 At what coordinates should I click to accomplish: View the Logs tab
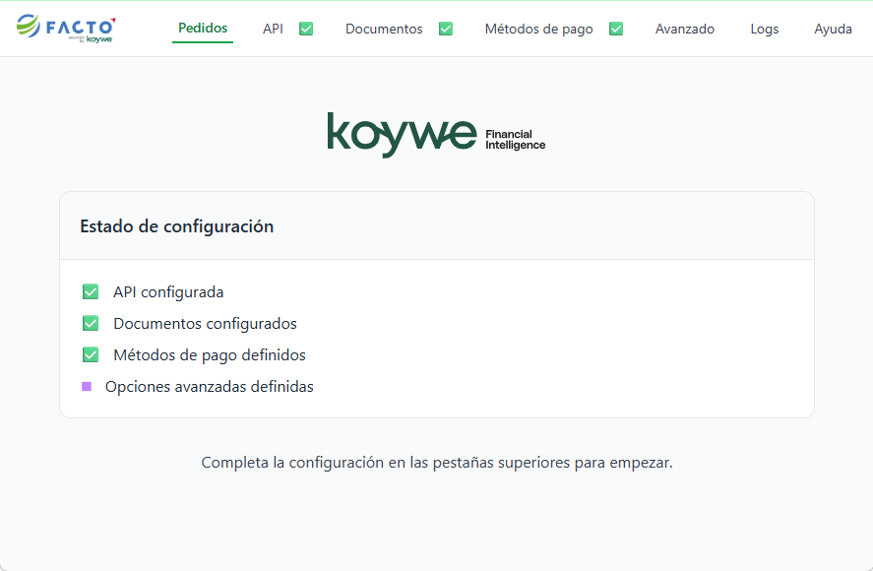pyautogui.click(x=765, y=29)
